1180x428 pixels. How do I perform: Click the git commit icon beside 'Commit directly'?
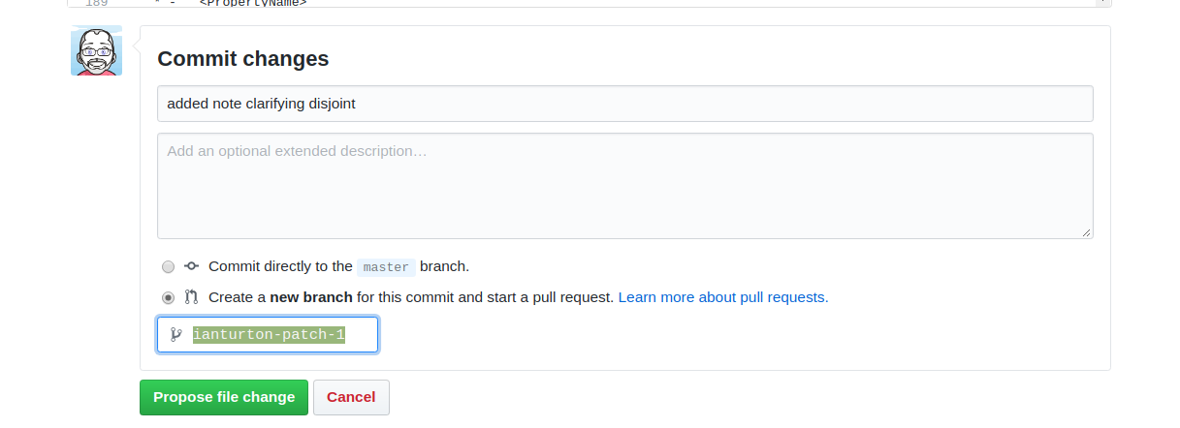click(x=192, y=266)
